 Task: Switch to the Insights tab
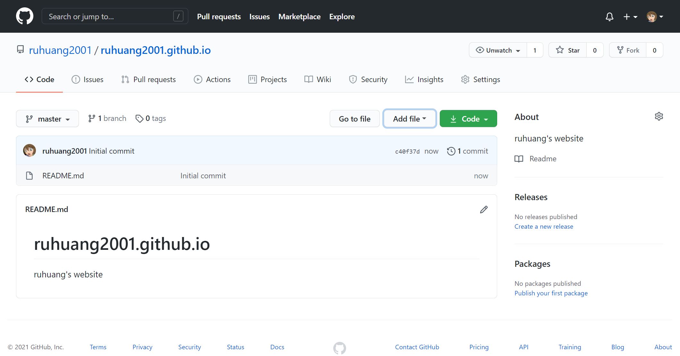[424, 80]
